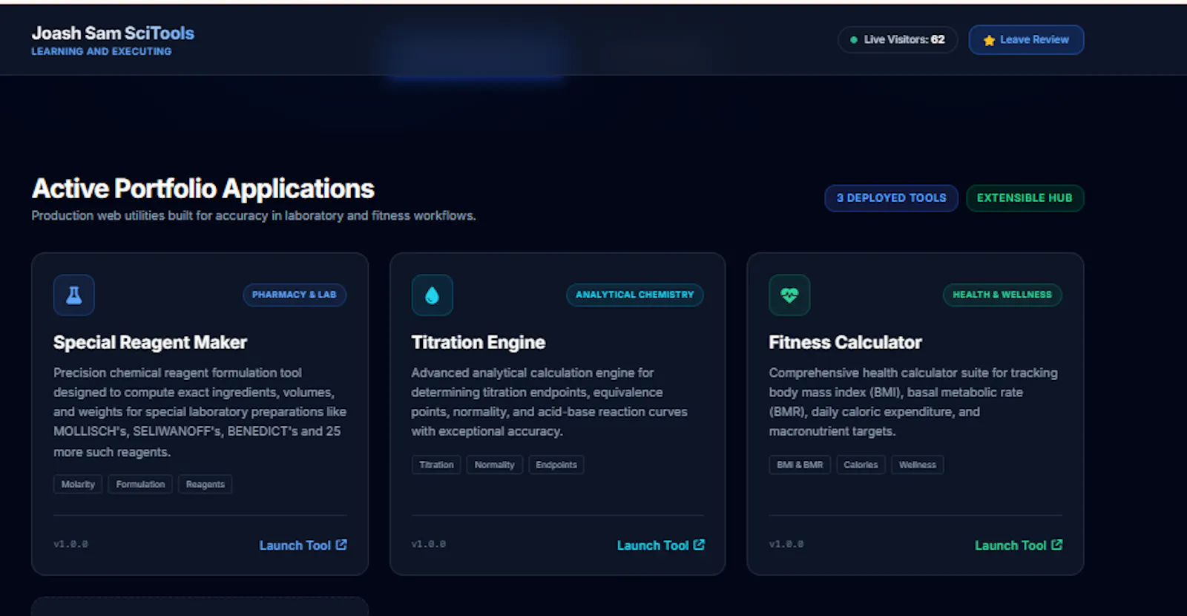Click the Analytical Chemistry category badge

[635, 295]
